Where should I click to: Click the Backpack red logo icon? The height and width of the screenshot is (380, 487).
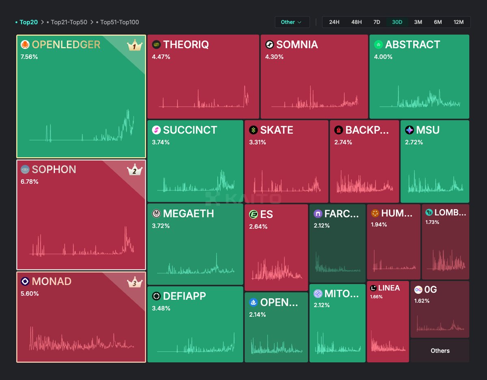tap(339, 130)
